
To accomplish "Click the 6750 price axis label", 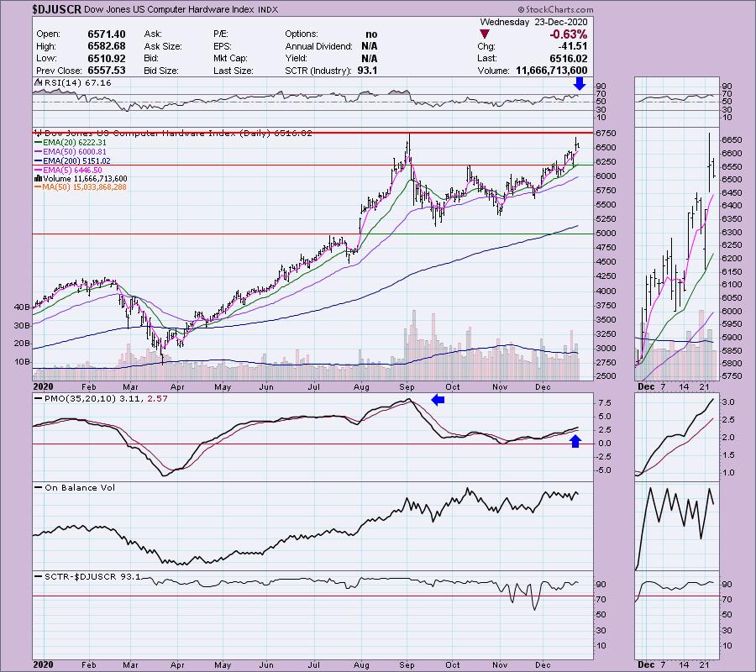I will pyautogui.click(x=606, y=134).
